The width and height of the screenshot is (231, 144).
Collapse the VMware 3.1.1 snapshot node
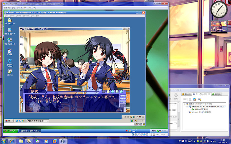pos(187,106)
